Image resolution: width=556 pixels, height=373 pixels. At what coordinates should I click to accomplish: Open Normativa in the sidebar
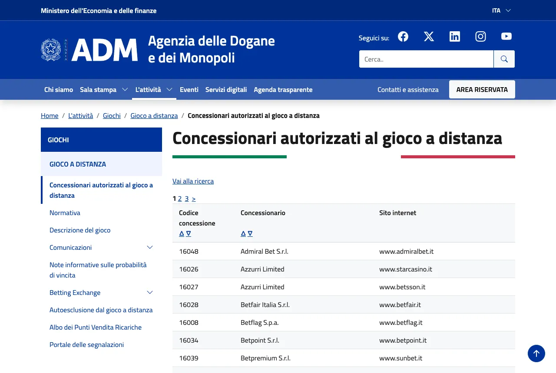(65, 213)
